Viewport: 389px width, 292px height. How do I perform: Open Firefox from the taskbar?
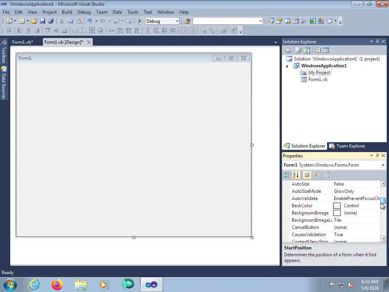(x=57, y=284)
